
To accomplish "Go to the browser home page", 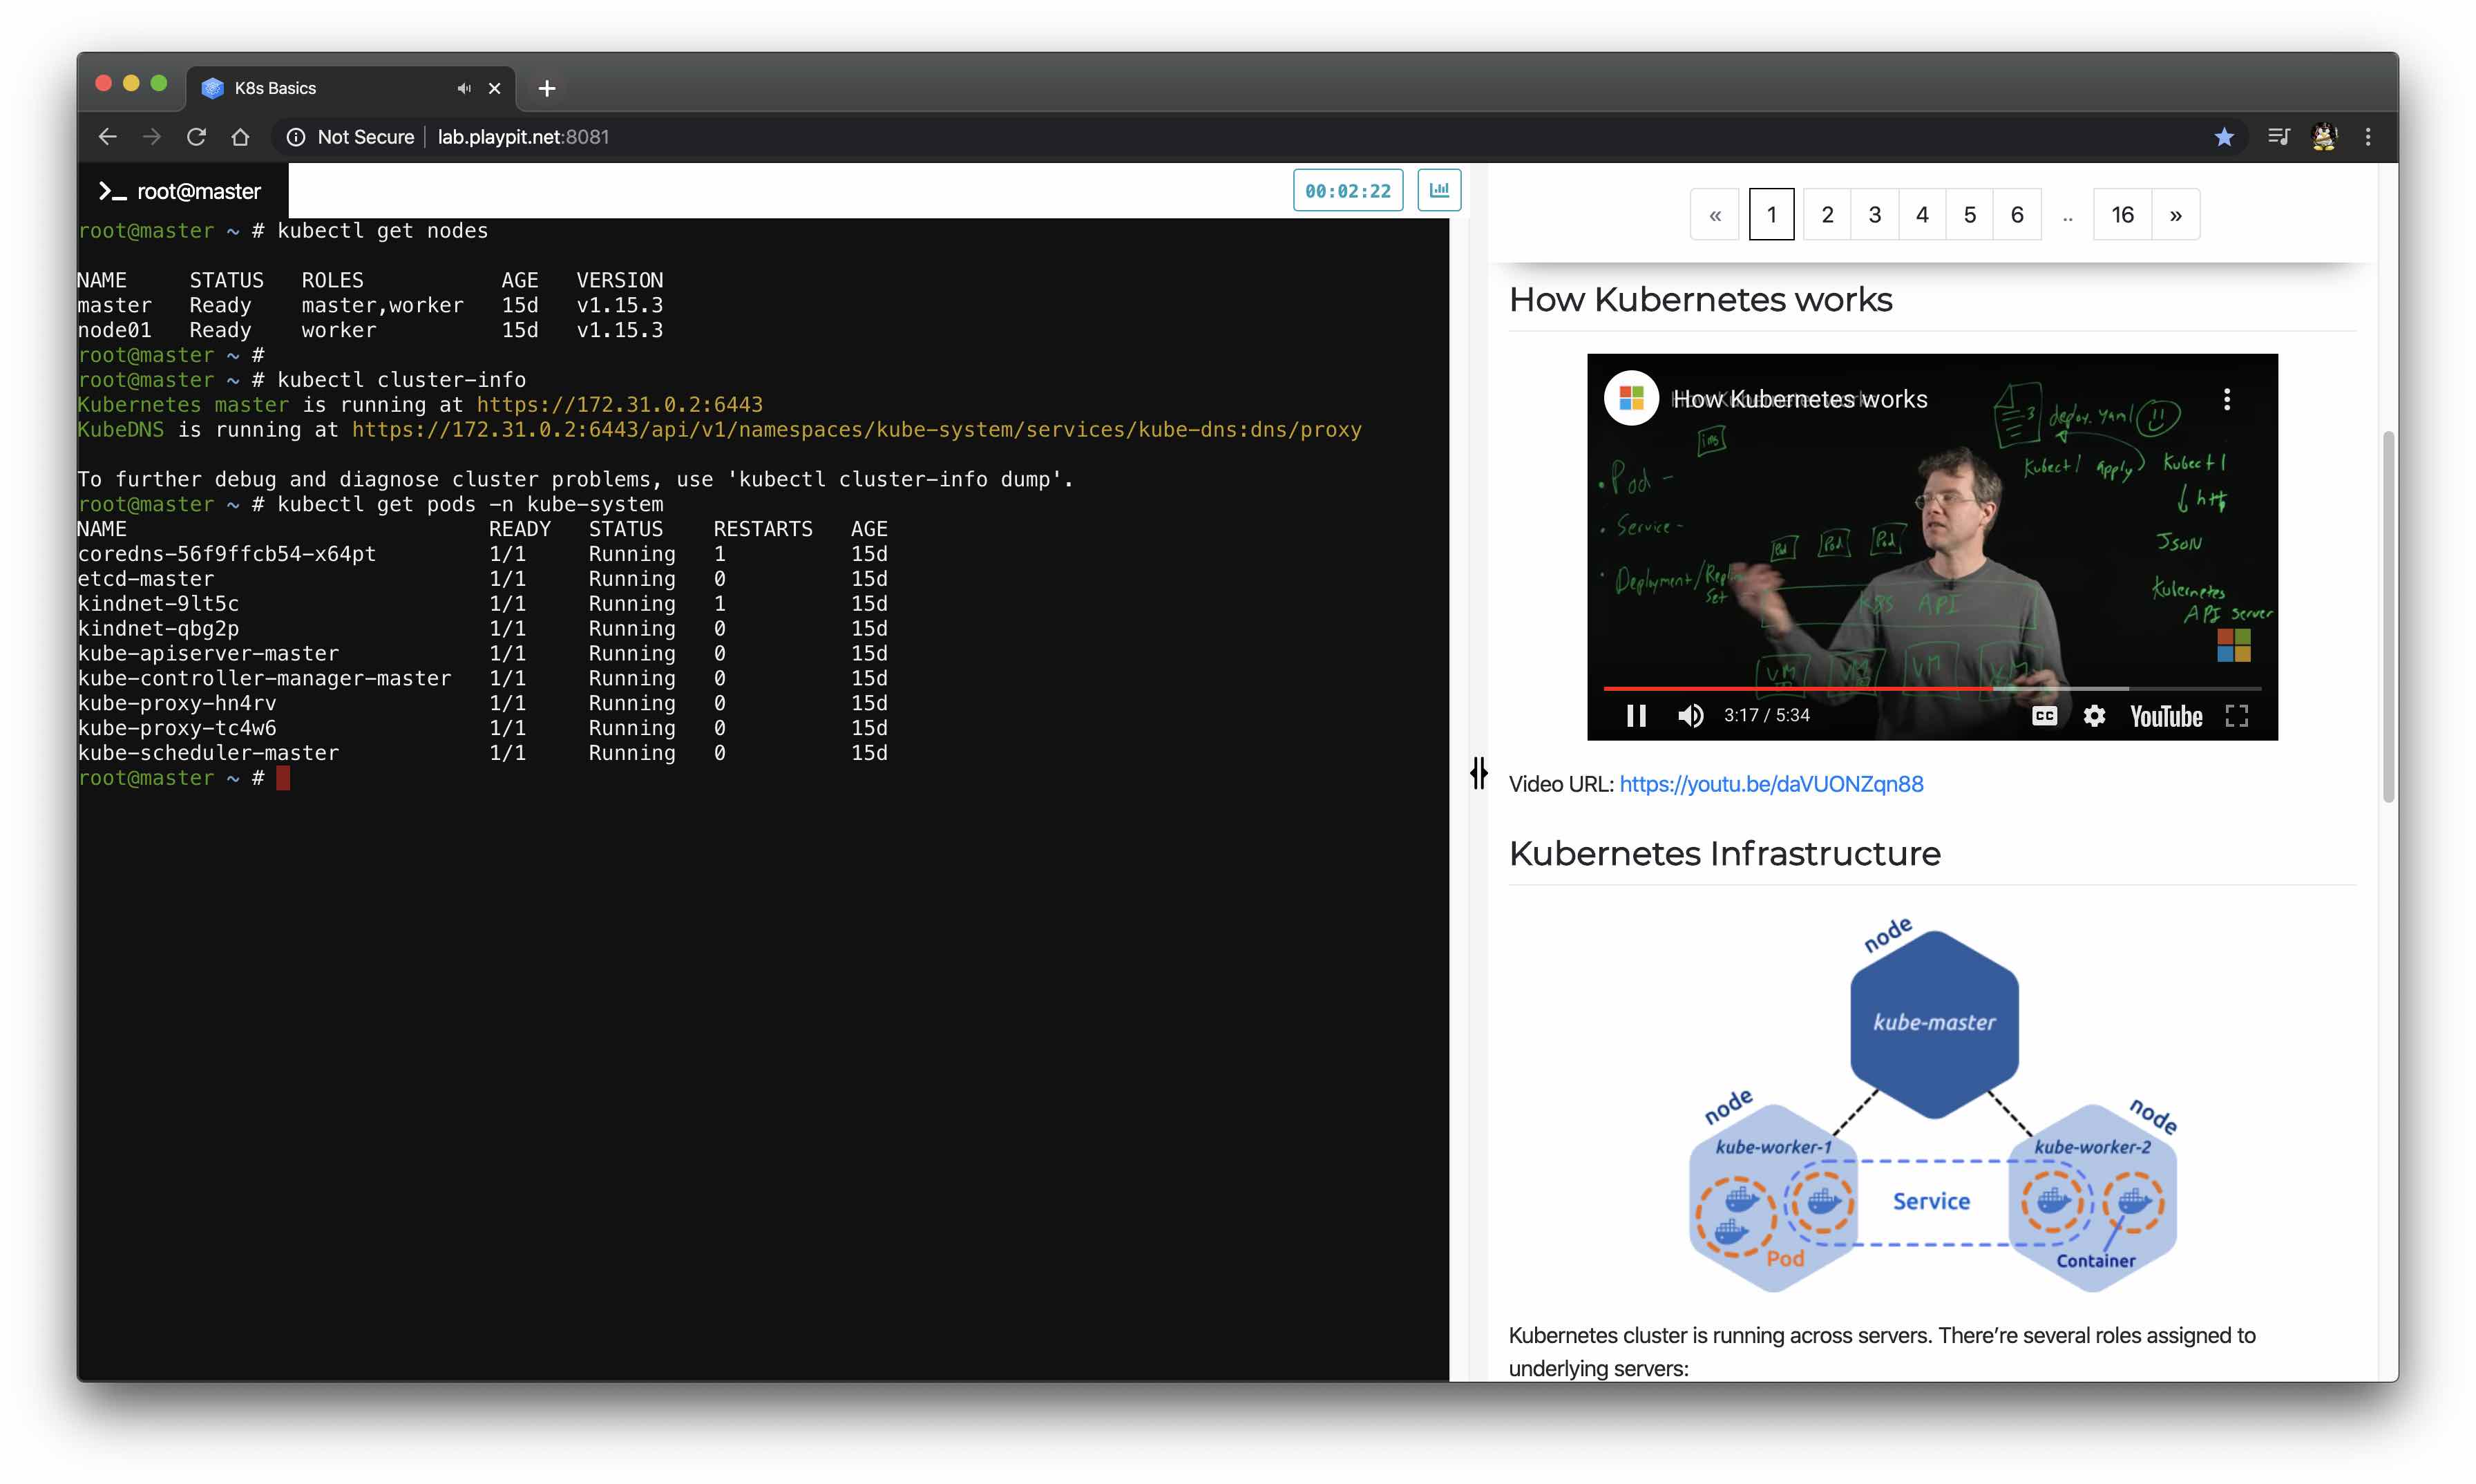I will pyautogui.click(x=240, y=137).
